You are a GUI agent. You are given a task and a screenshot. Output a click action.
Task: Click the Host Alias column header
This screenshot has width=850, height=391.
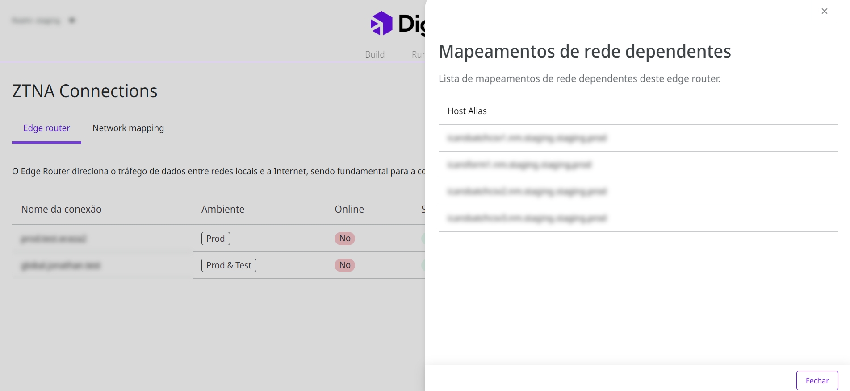point(467,111)
